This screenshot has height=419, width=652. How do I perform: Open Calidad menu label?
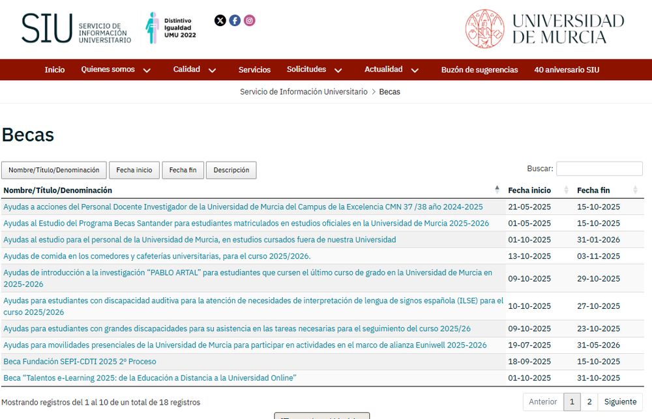tap(186, 70)
